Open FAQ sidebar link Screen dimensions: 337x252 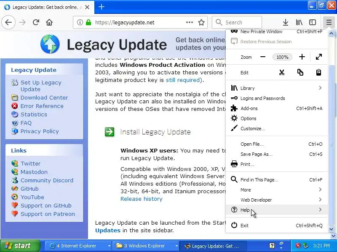pyautogui.click(x=26, y=123)
